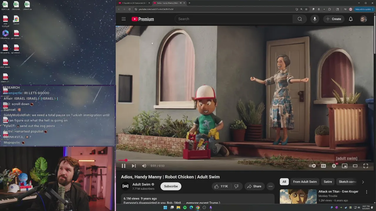Open Spotify from the taskbar
This screenshot has height=211, width=376.
pyautogui.click(x=185, y=207)
